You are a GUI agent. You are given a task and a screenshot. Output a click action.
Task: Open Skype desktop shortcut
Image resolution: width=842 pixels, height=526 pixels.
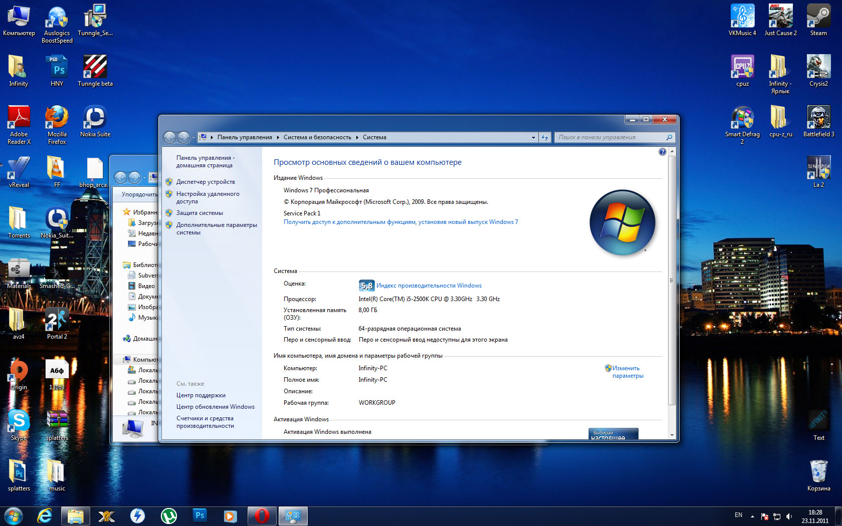pos(19,425)
